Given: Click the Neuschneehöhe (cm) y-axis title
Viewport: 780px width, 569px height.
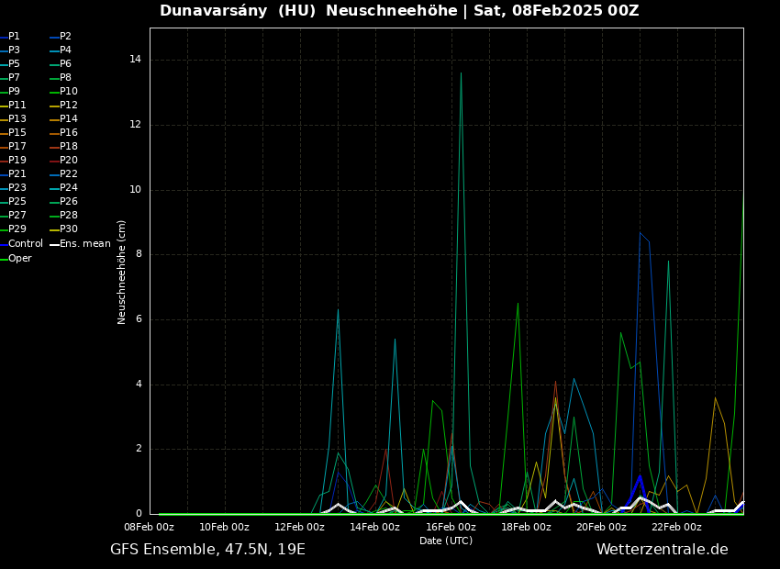Looking at the screenshot, I should pyautogui.click(x=122, y=272).
